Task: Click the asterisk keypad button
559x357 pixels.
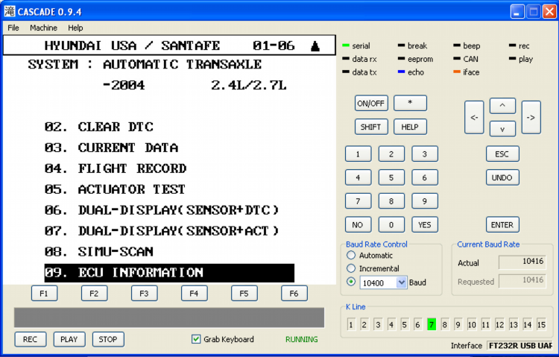Action: click(x=410, y=104)
